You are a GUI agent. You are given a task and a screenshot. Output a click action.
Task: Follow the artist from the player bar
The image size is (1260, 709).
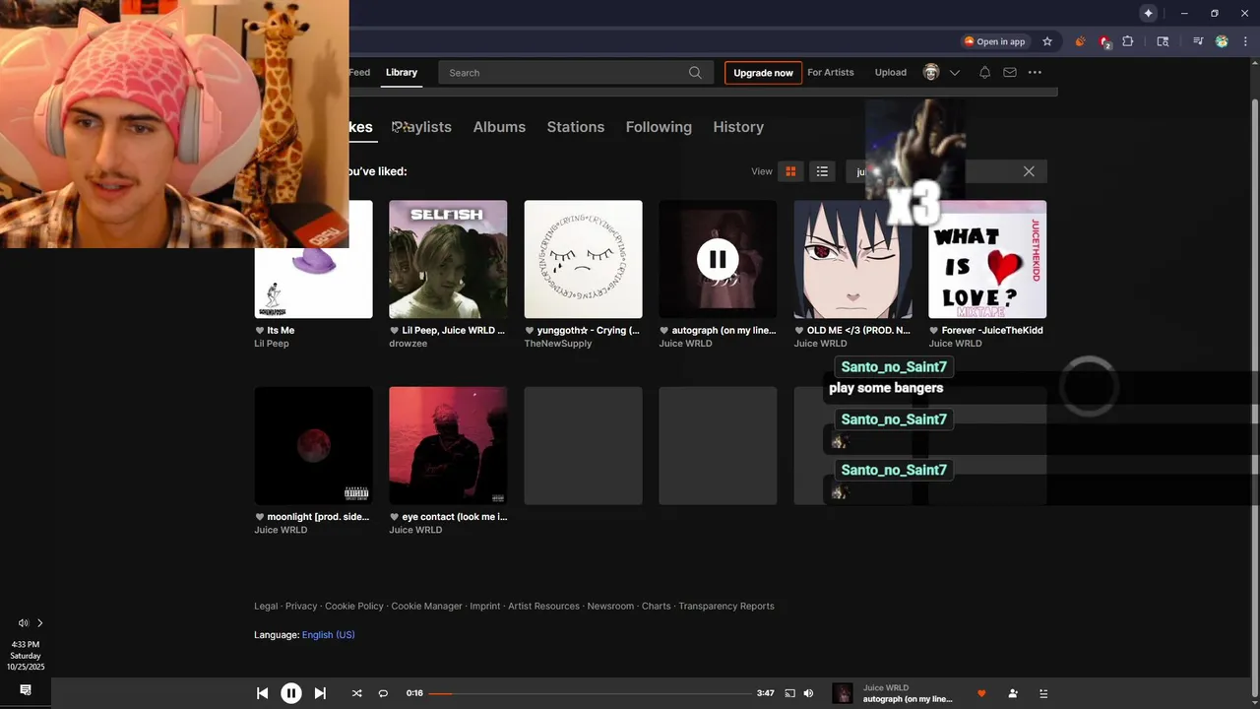(x=1013, y=693)
